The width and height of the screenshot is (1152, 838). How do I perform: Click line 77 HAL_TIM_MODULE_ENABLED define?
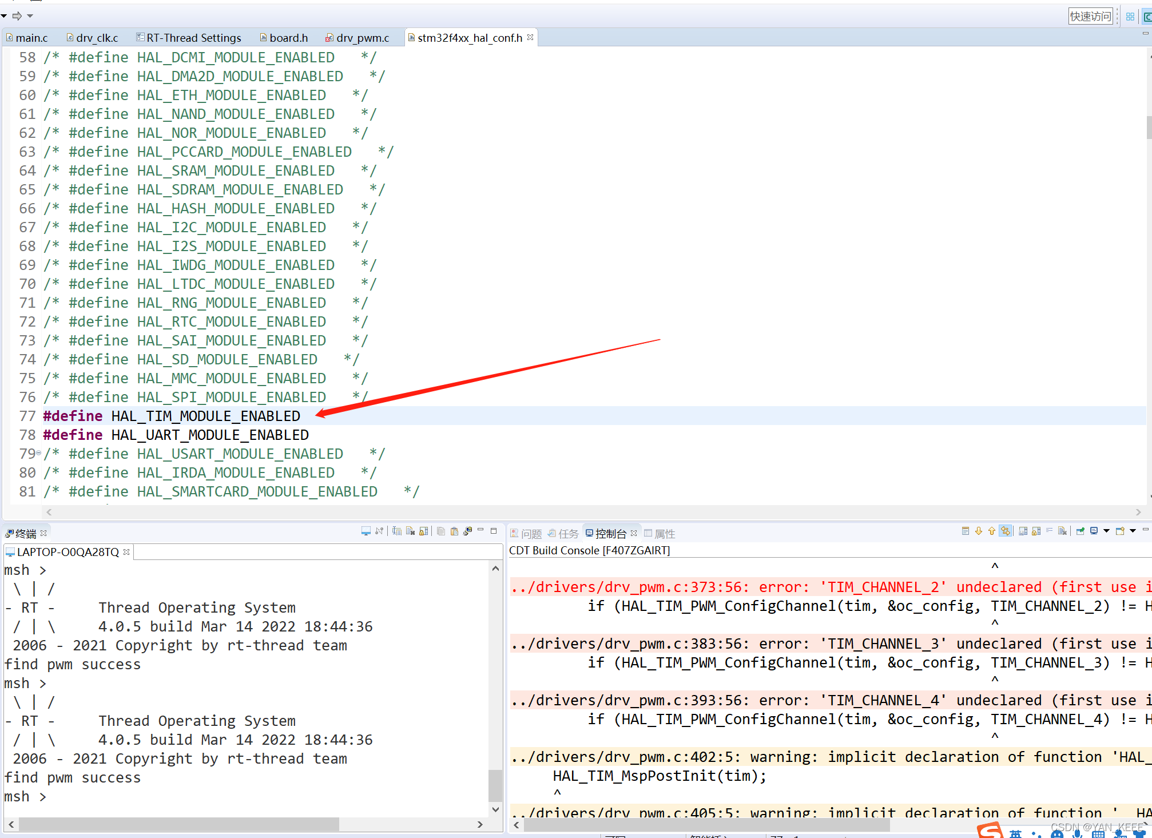(x=172, y=416)
